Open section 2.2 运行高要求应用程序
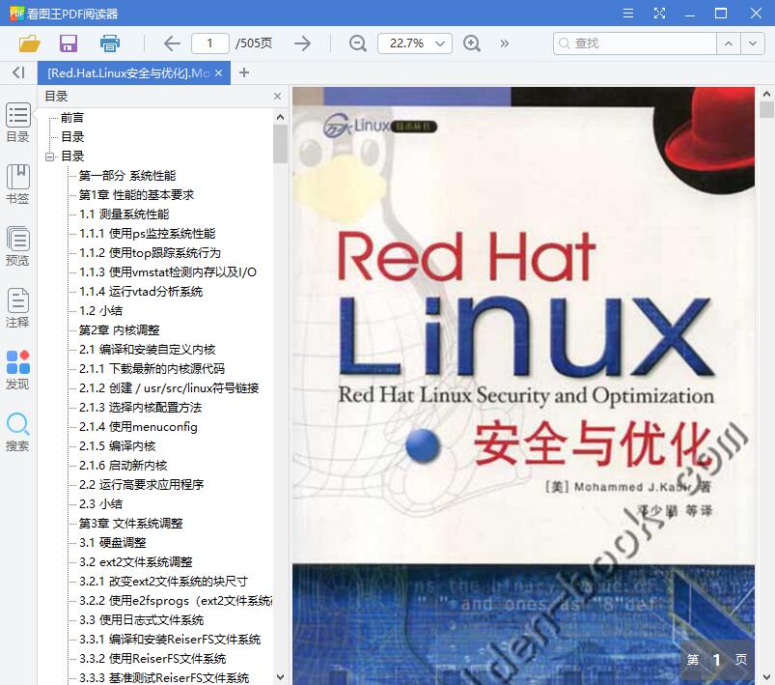Viewport: 775px width, 685px height. click(x=141, y=484)
